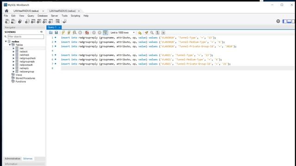Select the nas table in tree

coord(22,48)
